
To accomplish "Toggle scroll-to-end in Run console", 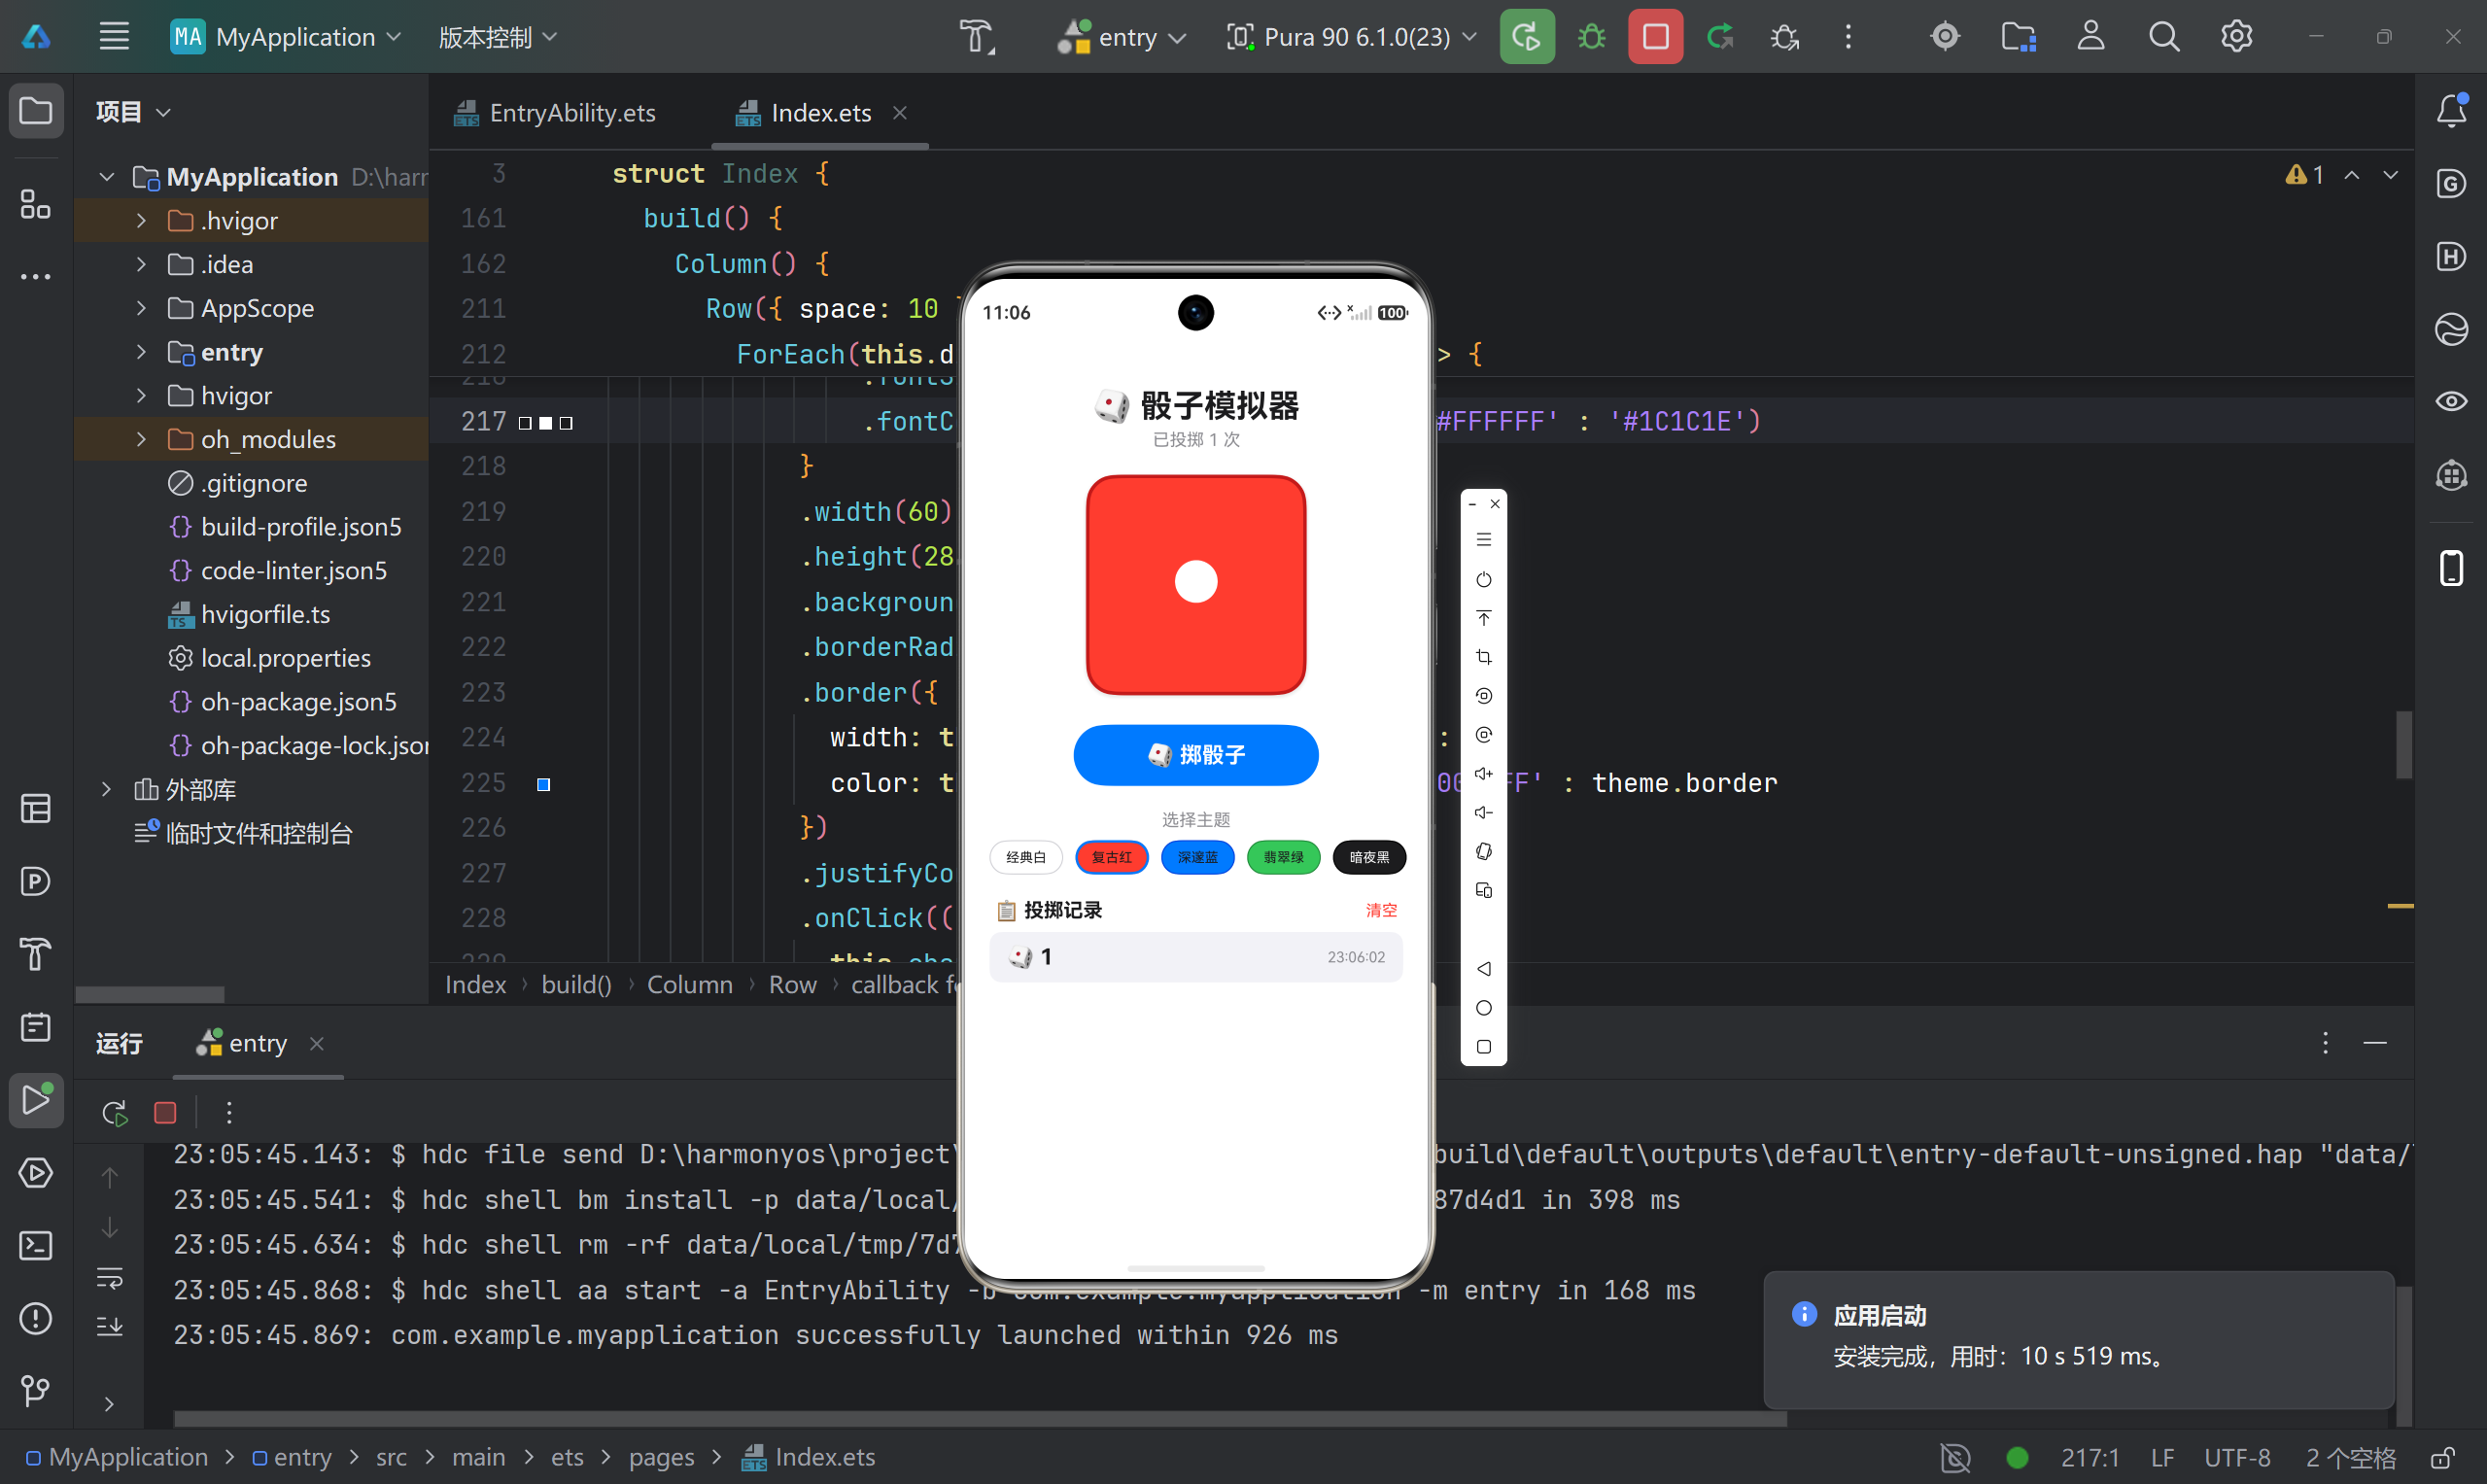I will pos(110,1327).
